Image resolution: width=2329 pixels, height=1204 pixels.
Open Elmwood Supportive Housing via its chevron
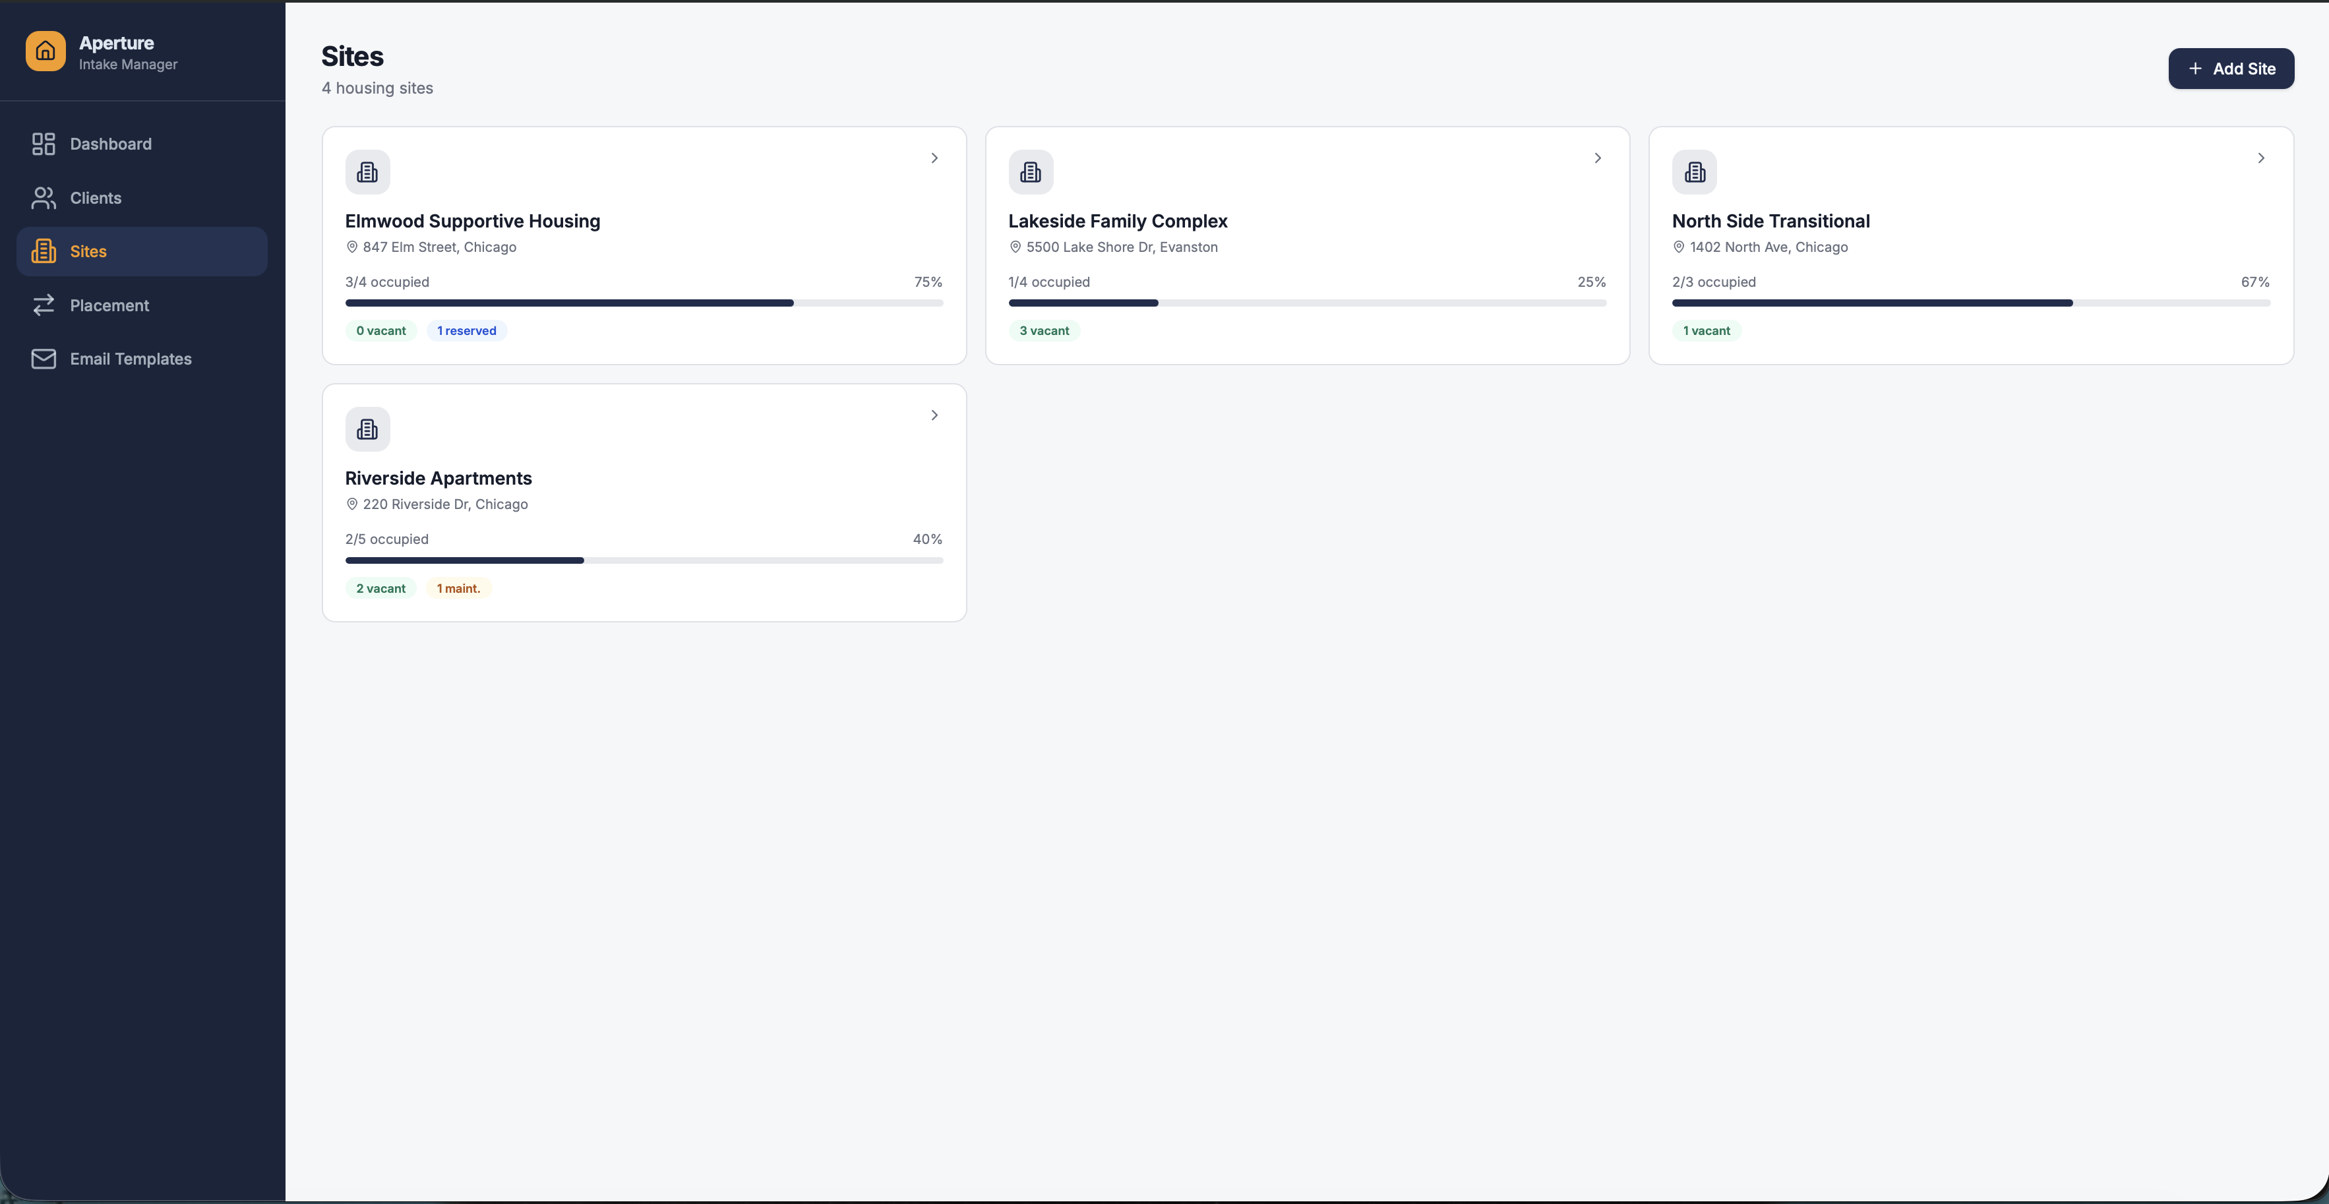(x=935, y=158)
